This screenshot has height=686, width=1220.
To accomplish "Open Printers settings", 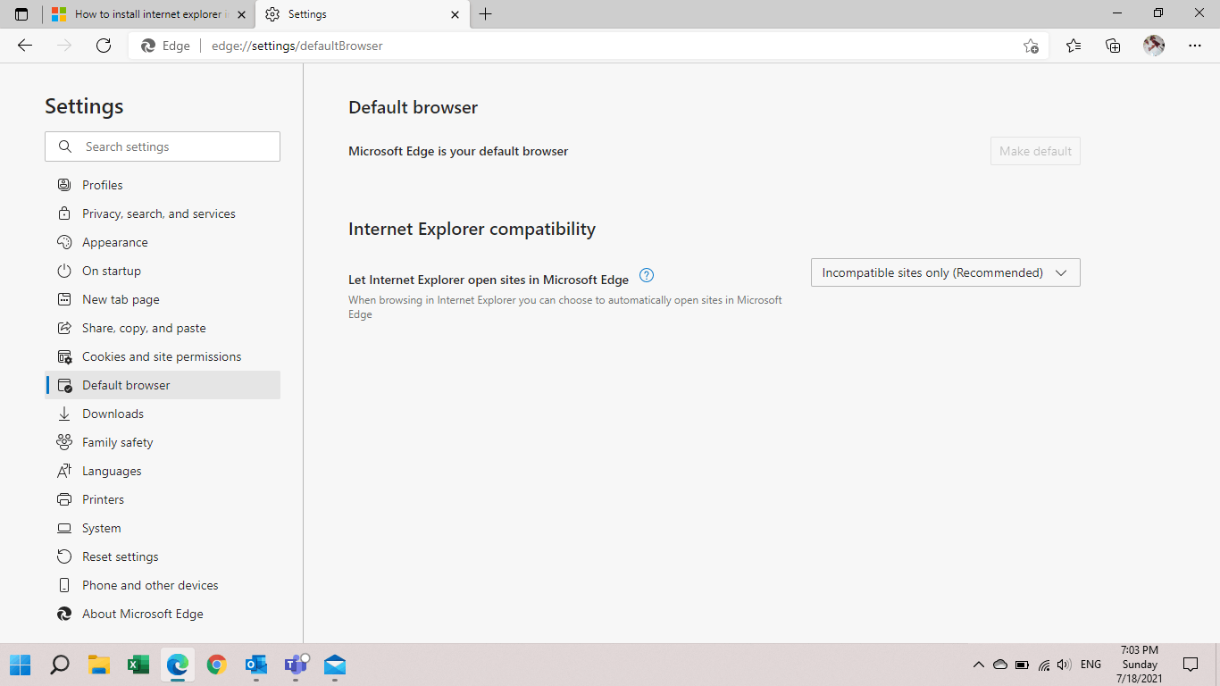I will (163, 499).
